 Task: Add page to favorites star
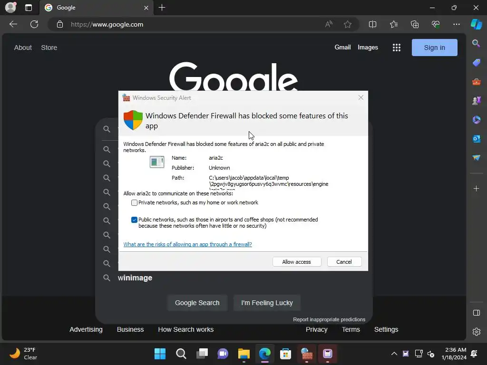coord(348,24)
